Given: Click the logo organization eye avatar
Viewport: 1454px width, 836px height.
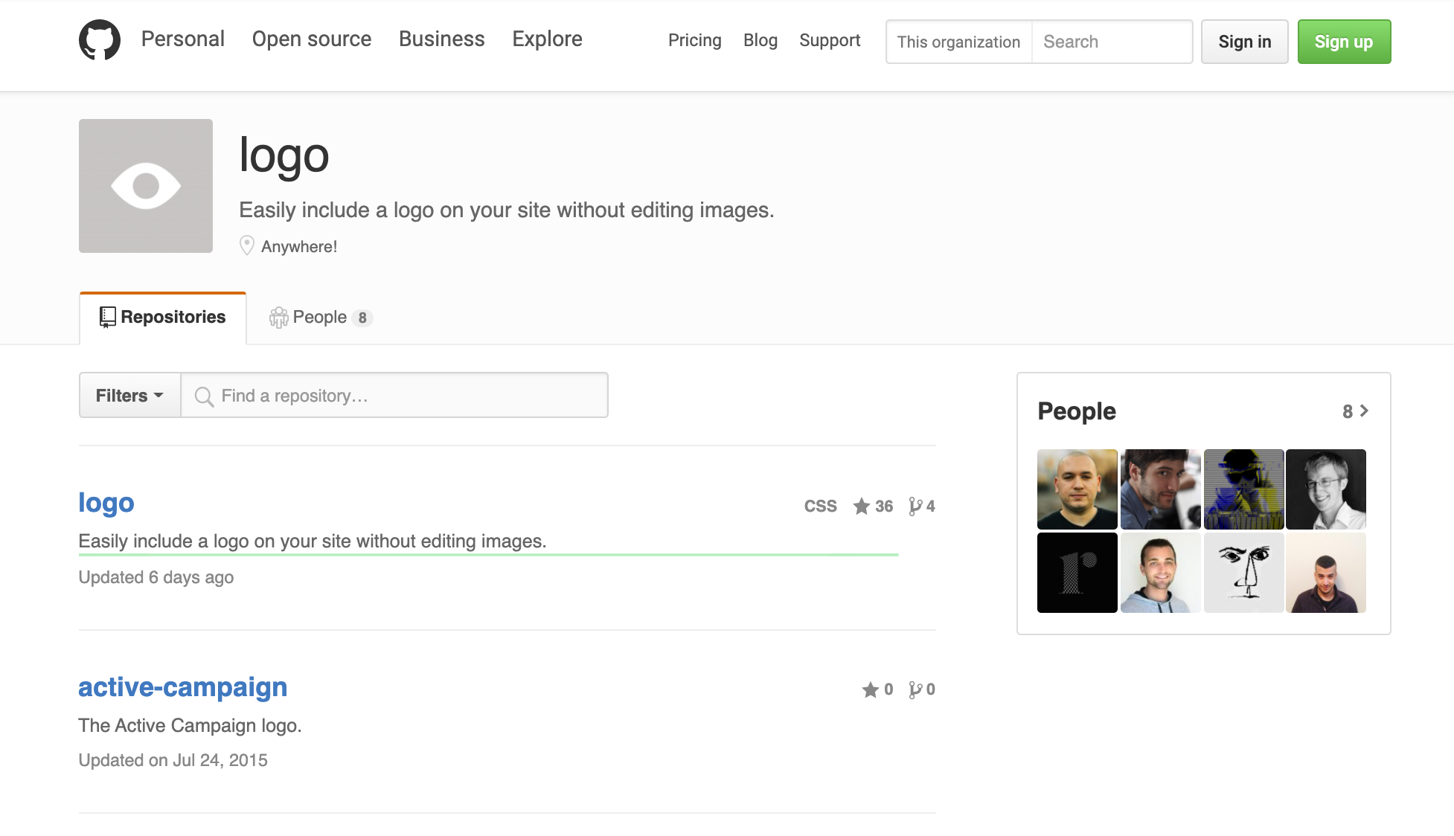Looking at the screenshot, I should (146, 186).
